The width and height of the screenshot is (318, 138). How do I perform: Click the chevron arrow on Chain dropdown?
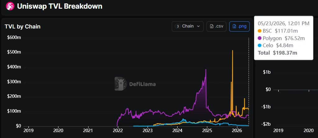pos(198,26)
